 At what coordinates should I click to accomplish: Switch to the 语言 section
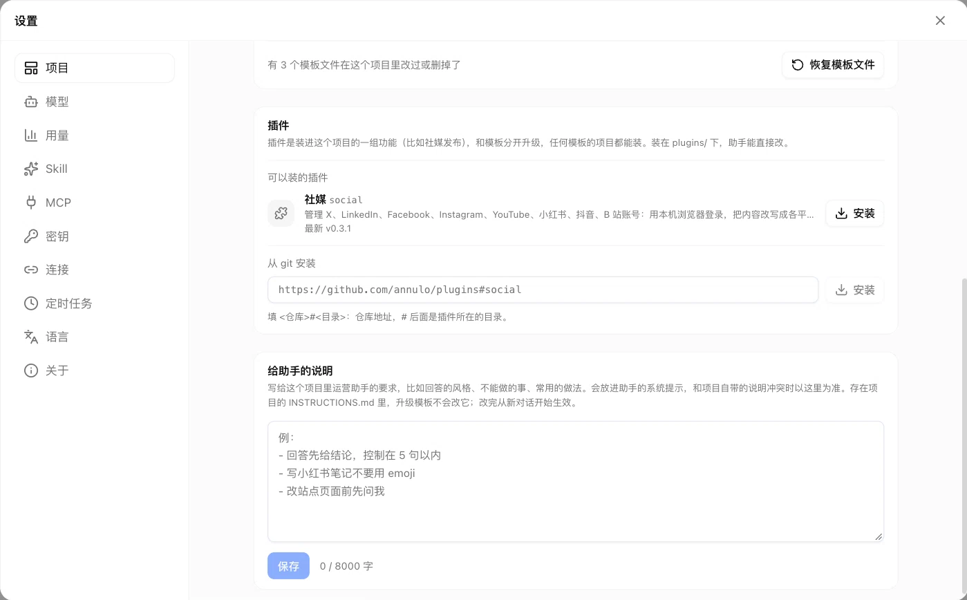click(95, 337)
